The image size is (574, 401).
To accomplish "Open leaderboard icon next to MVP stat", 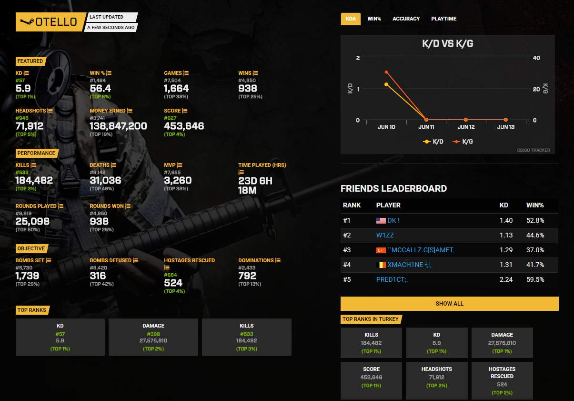I will (x=180, y=165).
